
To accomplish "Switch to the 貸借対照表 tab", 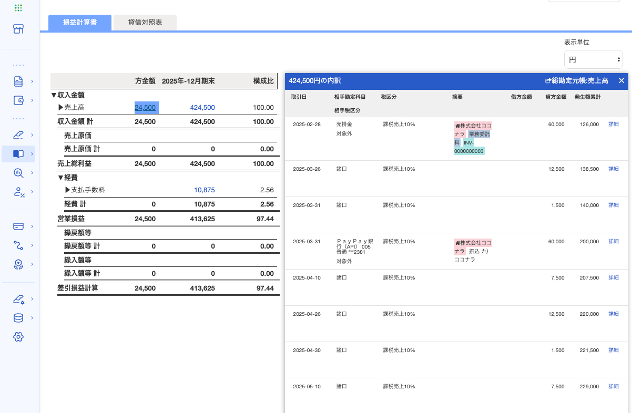I will (145, 23).
